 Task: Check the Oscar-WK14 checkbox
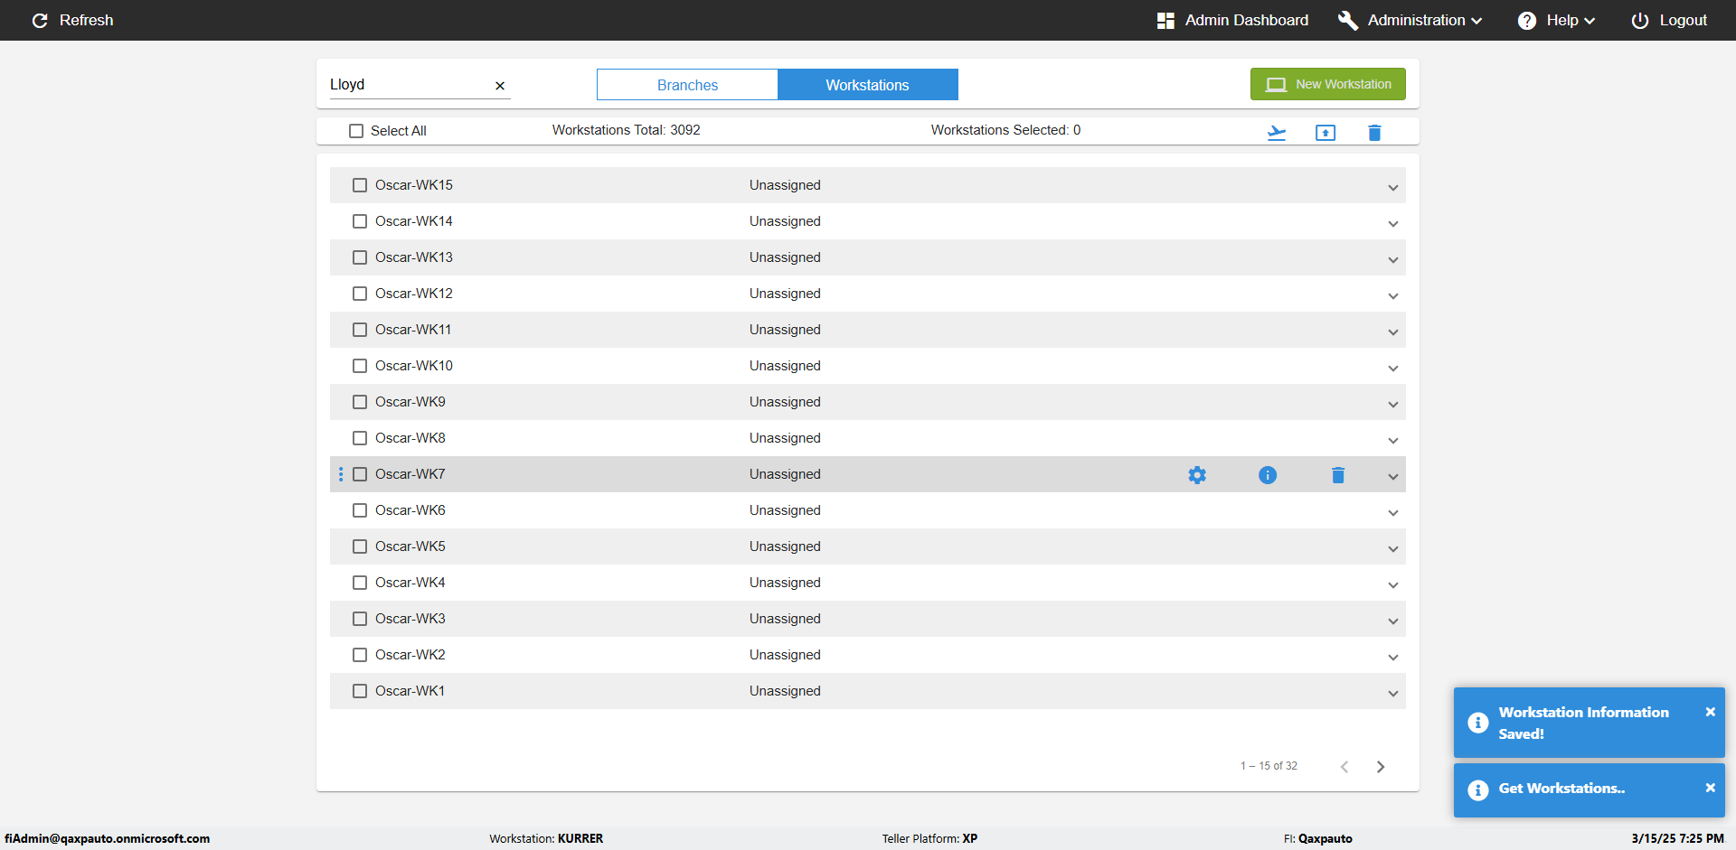click(360, 221)
